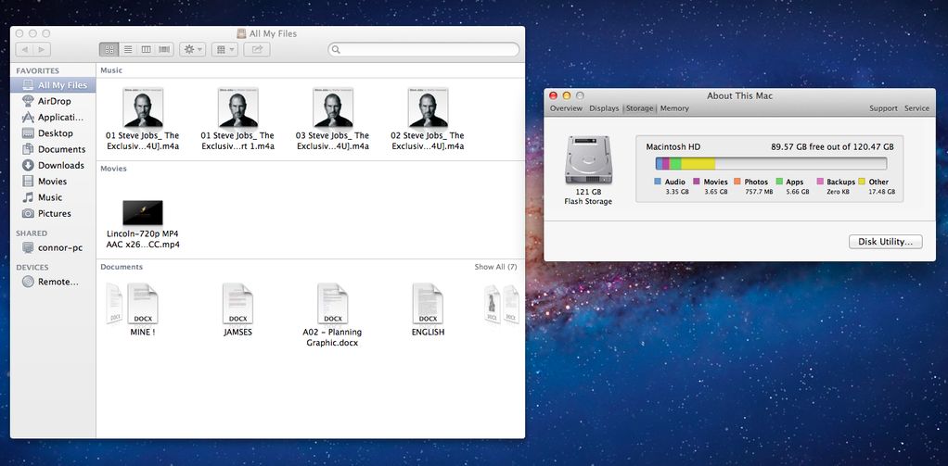Select the ENGLISH docx document
The image size is (948, 466).
[428, 309]
